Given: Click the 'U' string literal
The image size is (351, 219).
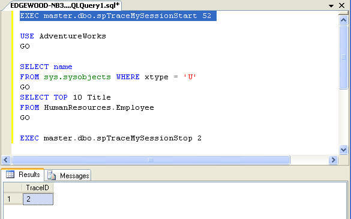Looking at the screenshot, I should coord(190,77).
